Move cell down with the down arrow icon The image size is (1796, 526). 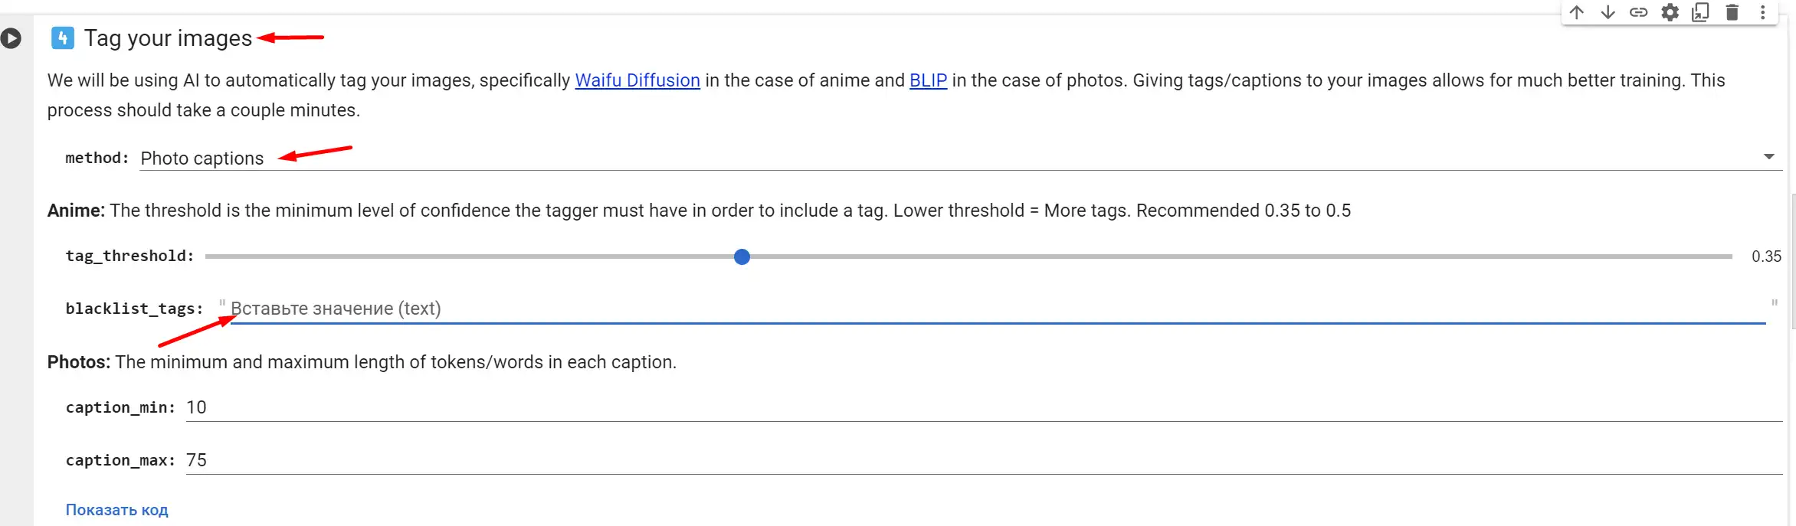click(x=1608, y=12)
